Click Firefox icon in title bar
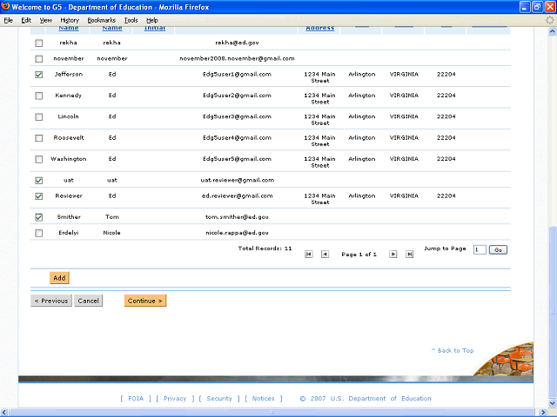557x417 pixels. [x=8, y=7]
